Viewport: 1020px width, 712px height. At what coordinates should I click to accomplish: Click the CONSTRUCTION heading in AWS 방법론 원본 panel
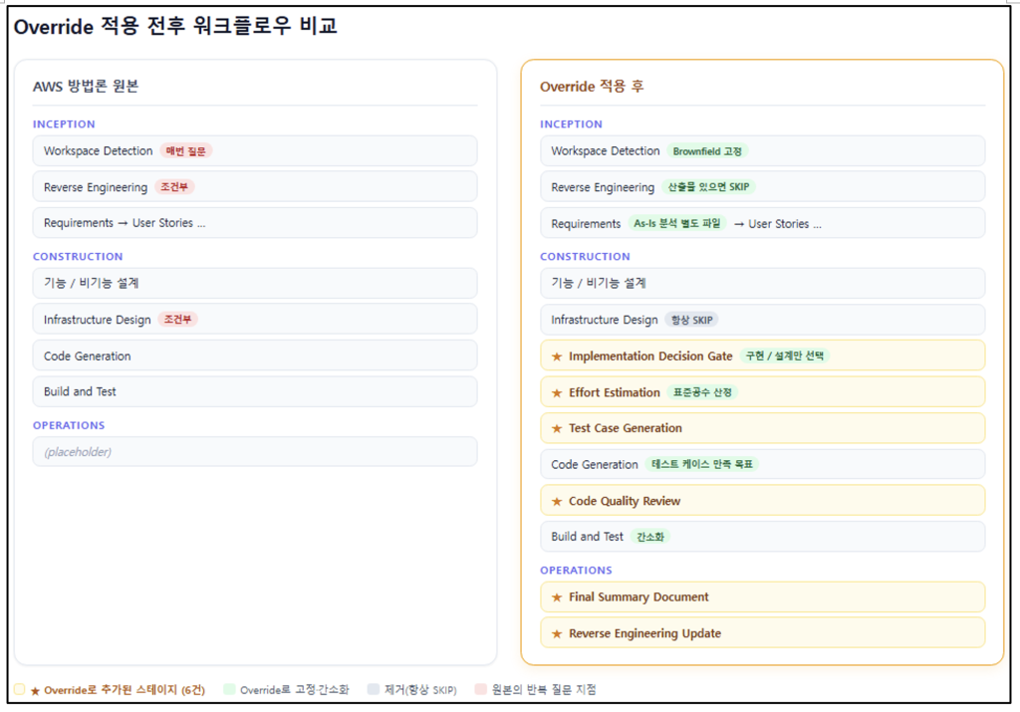(x=78, y=257)
